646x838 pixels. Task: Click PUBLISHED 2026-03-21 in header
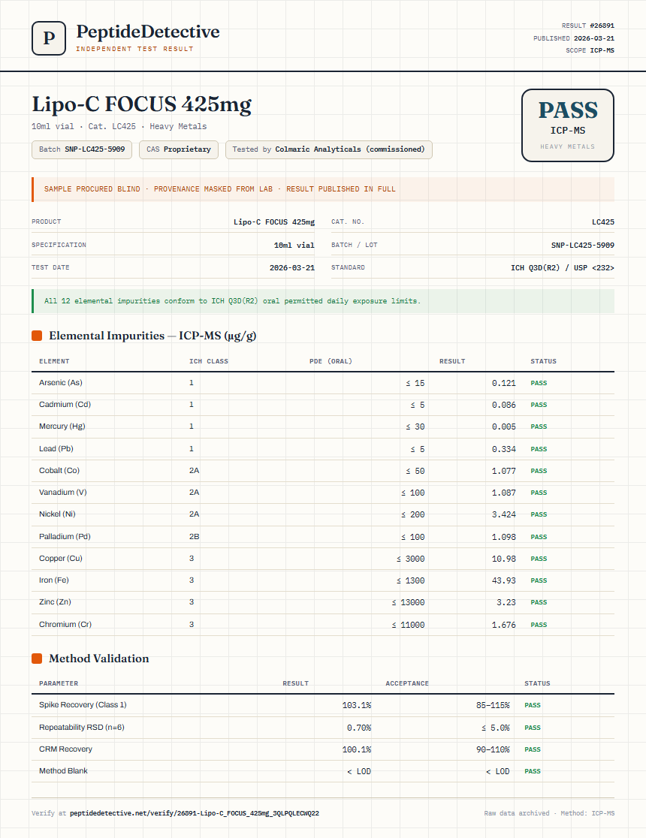[573, 38]
